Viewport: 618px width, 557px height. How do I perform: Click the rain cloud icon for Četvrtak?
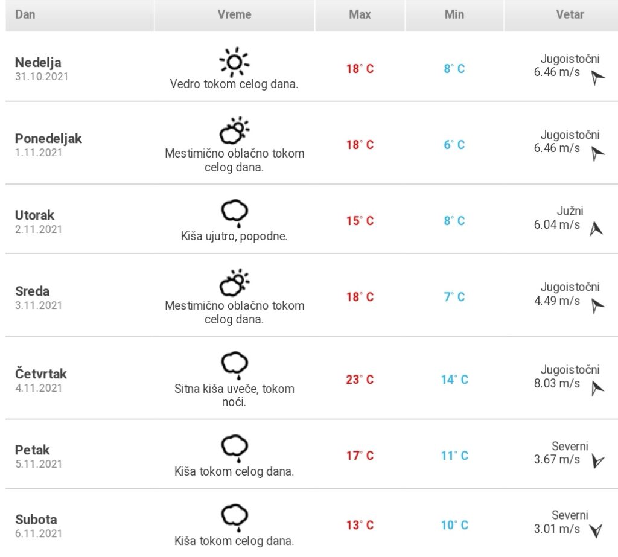pos(234,366)
